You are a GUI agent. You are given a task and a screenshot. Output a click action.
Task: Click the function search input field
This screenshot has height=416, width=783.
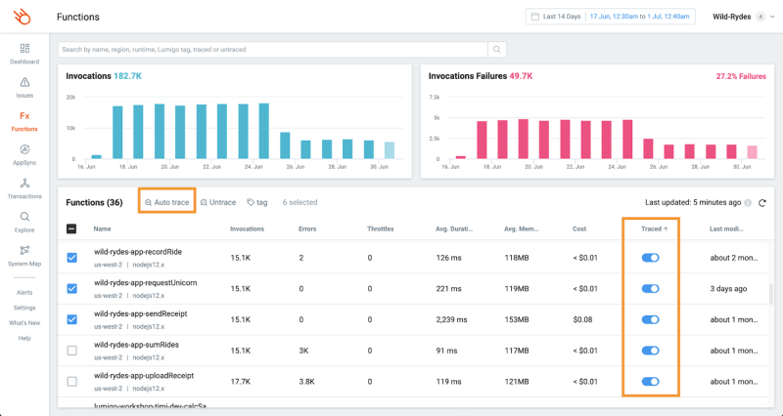tap(273, 50)
